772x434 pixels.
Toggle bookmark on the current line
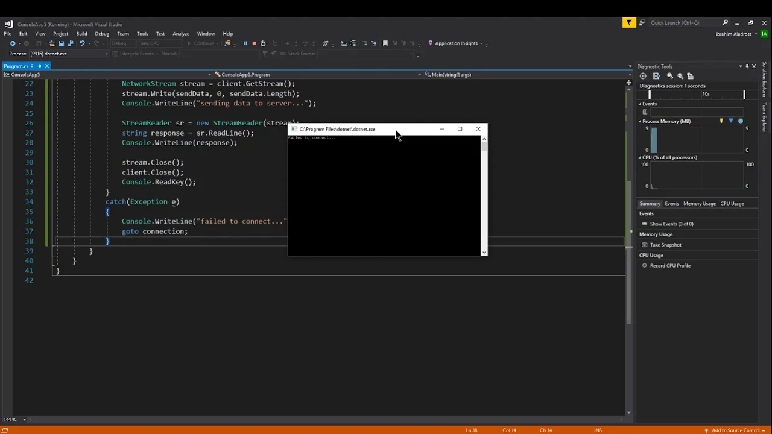click(x=385, y=43)
